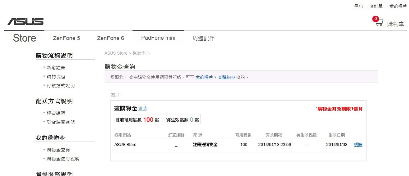Click red 購物金有效期限1個月 notice
Screen dimensions: 409x176
[x=339, y=109]
